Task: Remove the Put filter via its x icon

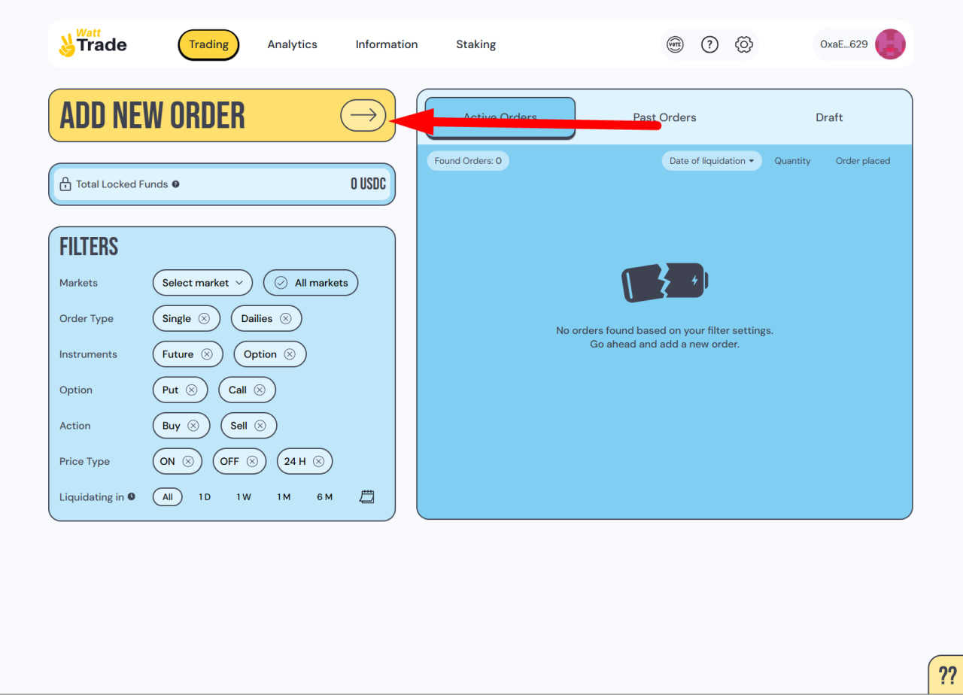Action: [191, 390]
